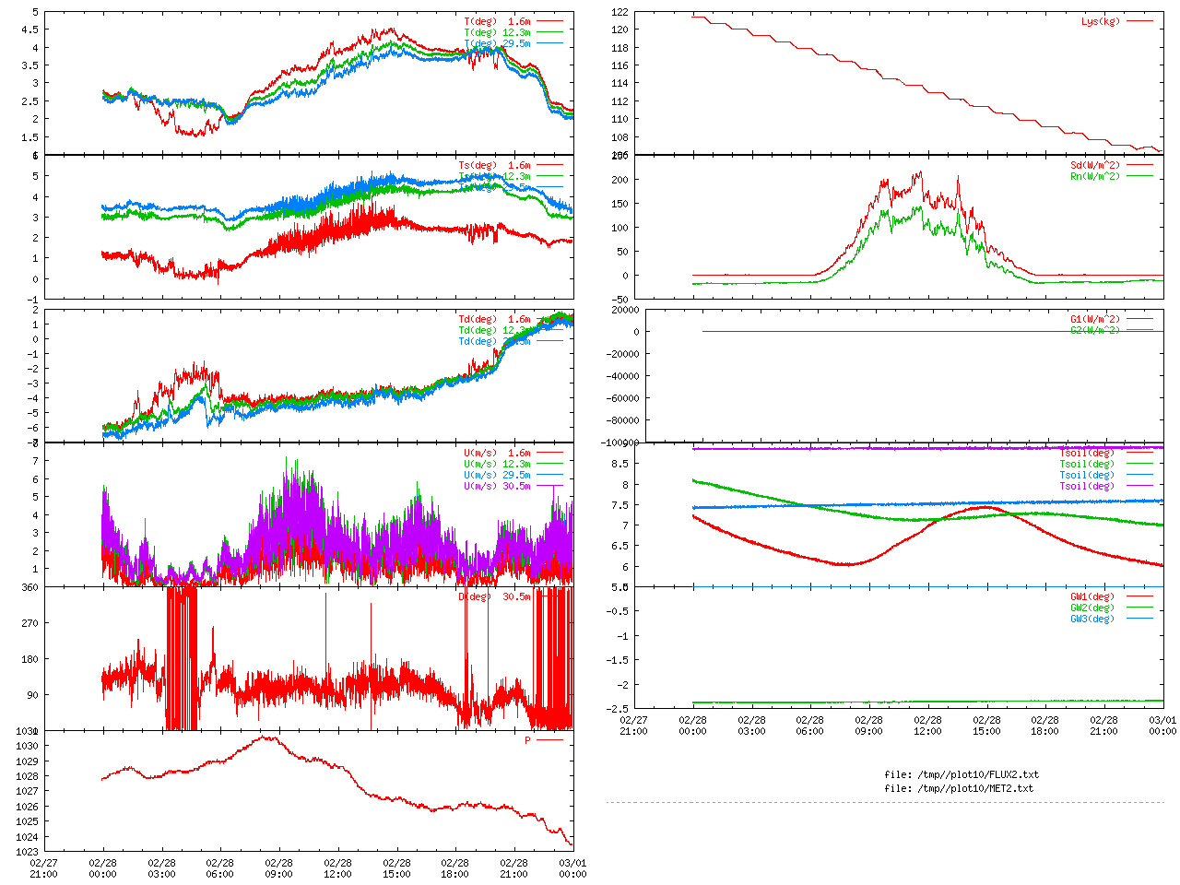The height and width of the screenshot is (885, 1180).
Task: Click 03/01 00:00 under the pressure plot
Action: [572, 868]
